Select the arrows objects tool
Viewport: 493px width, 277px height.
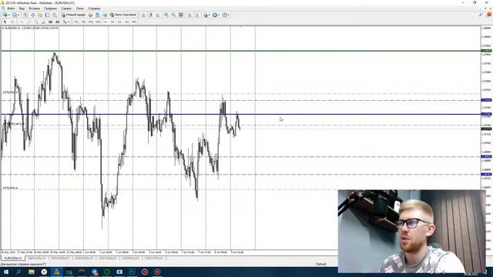[65, 22]
